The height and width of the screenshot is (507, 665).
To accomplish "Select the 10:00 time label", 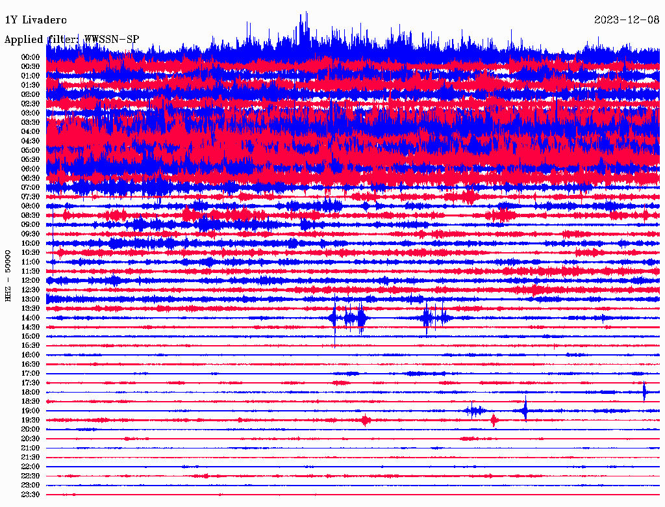I will pyautogui.click(x=30, y=244).
